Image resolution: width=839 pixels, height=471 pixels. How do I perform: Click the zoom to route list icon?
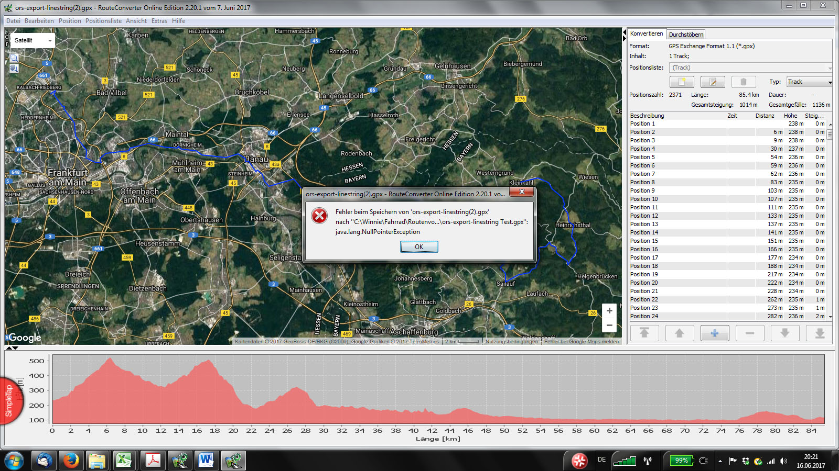14,69
